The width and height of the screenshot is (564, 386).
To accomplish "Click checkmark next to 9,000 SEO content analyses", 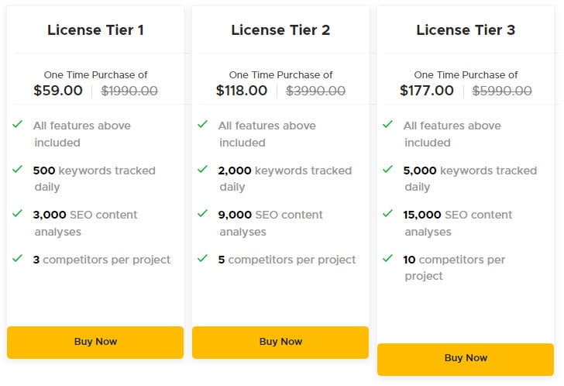I will coord(202,213).
